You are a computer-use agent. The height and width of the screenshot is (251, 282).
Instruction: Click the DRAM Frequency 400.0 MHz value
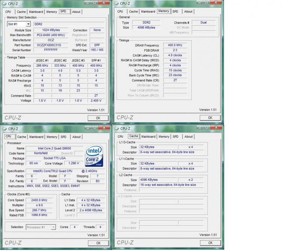coord(175,45)
